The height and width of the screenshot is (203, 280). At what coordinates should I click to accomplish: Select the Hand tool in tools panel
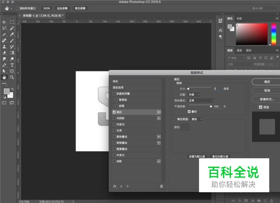click(x=4, y=77)
